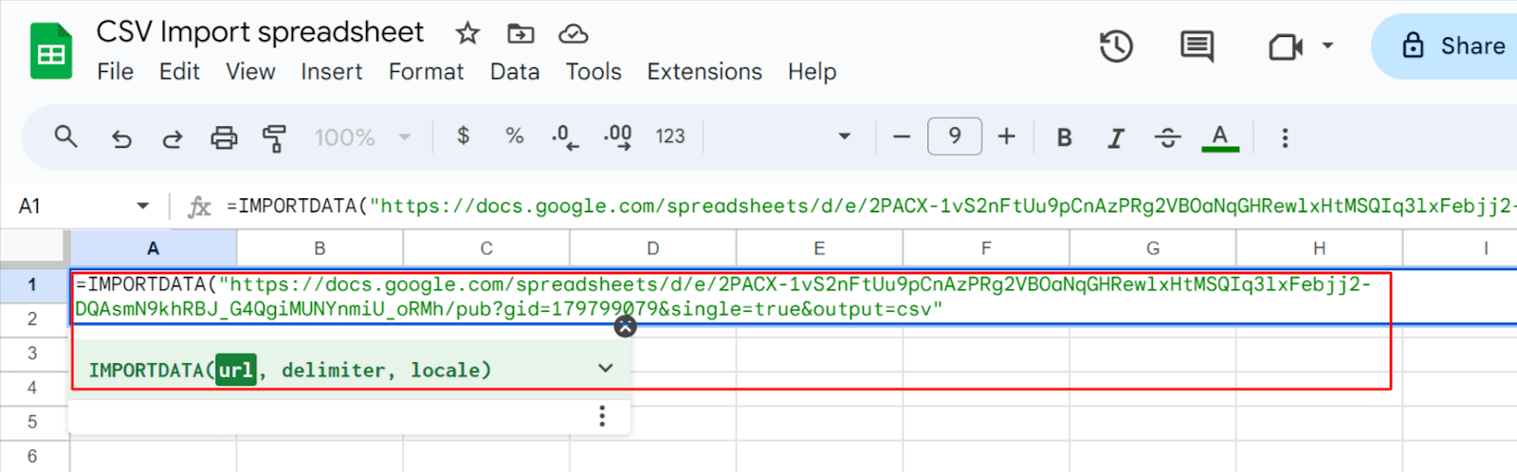Select column D header
The width and height of the screenshot is (1517, 472).
pos(652,249)
